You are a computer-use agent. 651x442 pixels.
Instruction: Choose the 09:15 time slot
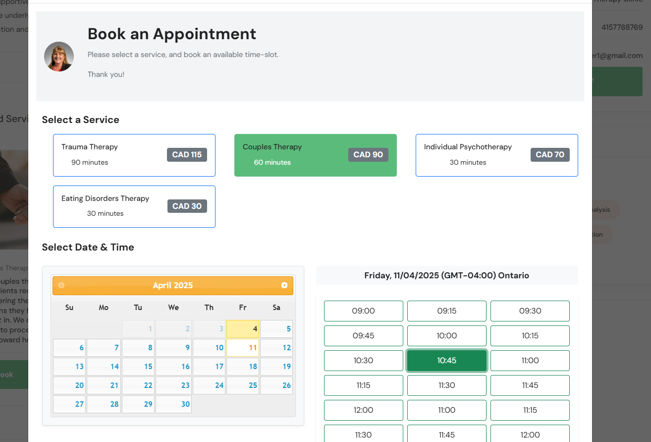click(447, 311)
